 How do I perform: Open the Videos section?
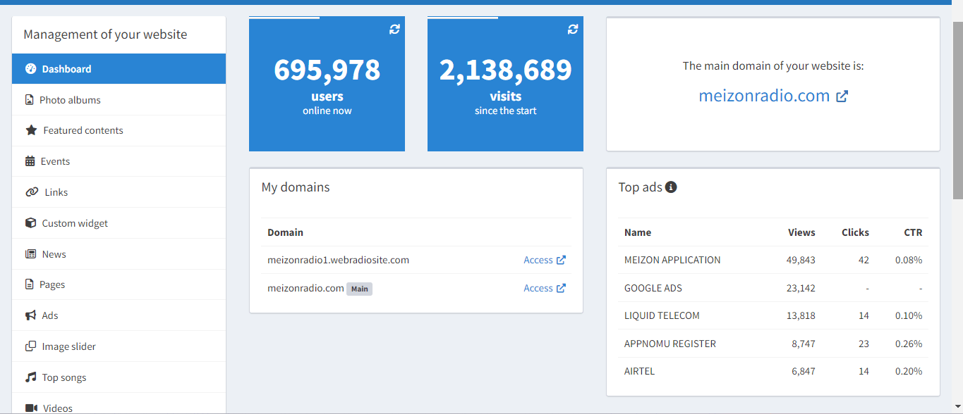(x=57, y=408)
